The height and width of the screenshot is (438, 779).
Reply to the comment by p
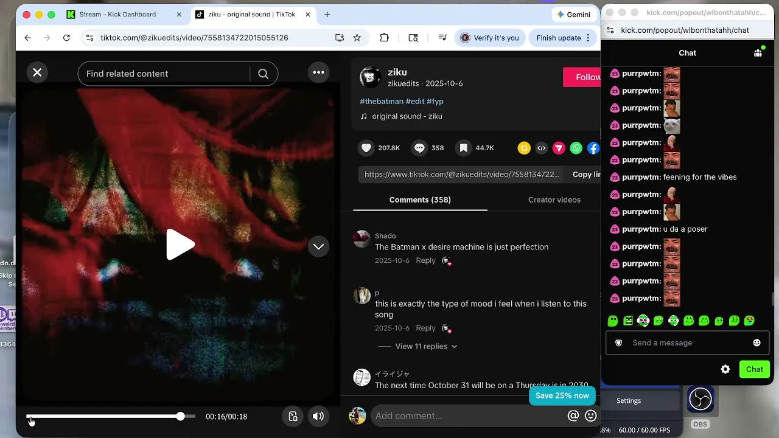425,328
